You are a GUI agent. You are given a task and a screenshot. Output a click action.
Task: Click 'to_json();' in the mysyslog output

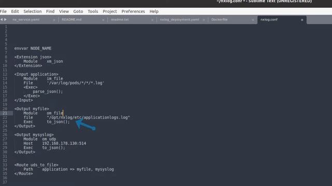[x=53, y=148]
